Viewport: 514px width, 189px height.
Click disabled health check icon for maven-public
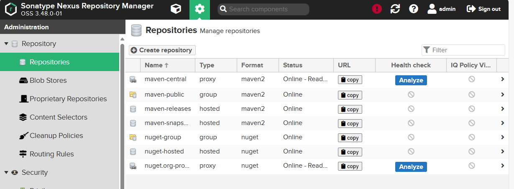(x=411, y=95)
